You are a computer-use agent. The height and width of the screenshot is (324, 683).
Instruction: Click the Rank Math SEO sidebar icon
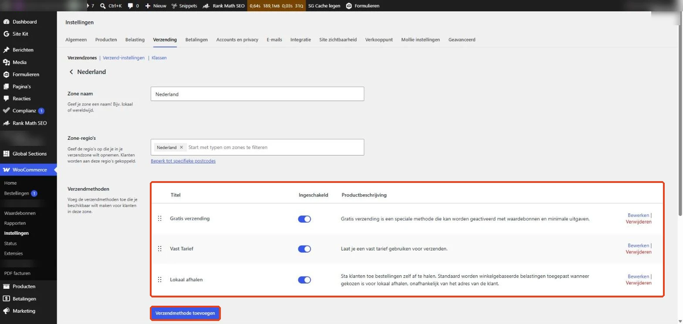6,123
